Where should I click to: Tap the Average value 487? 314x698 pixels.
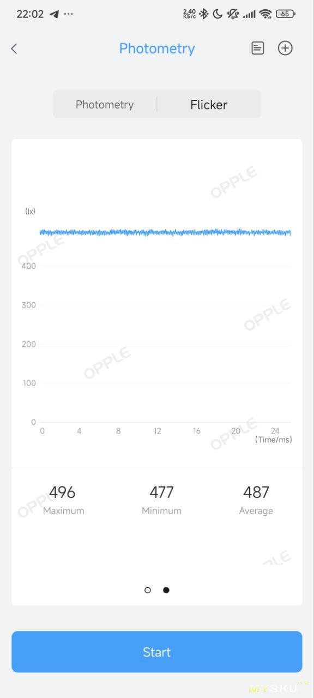[x=256, y=492]
